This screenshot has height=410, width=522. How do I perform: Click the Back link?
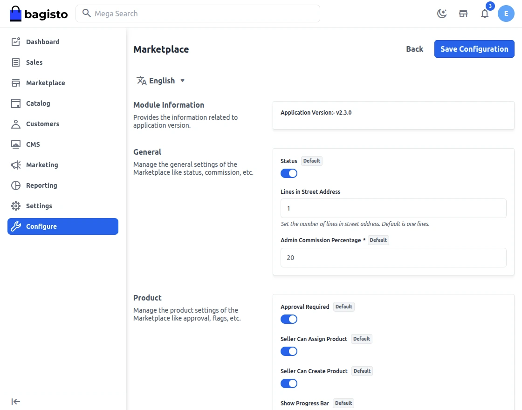414,48
